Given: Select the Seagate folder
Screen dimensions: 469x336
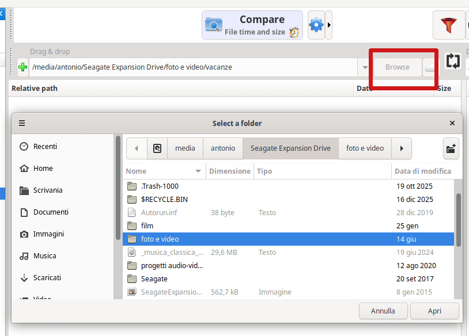Looking at the screenshot, I should 288,278.
